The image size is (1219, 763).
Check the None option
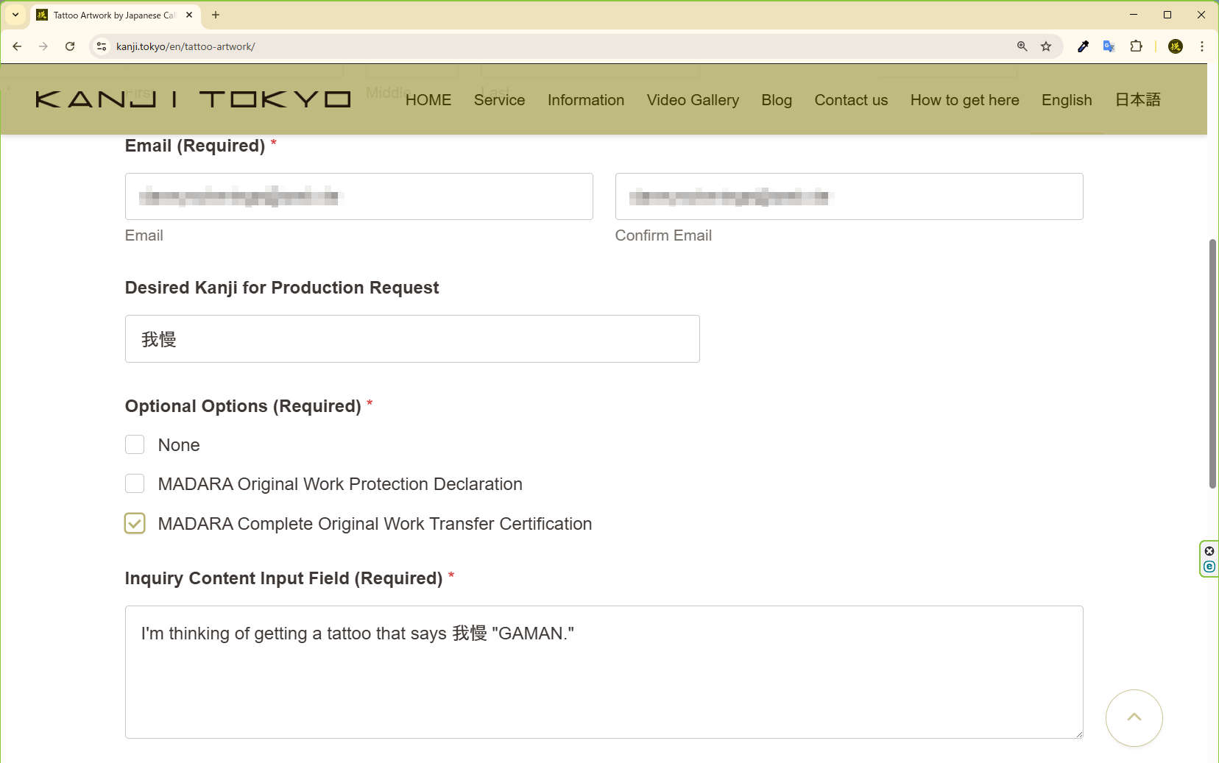click(x=135, y=444)
